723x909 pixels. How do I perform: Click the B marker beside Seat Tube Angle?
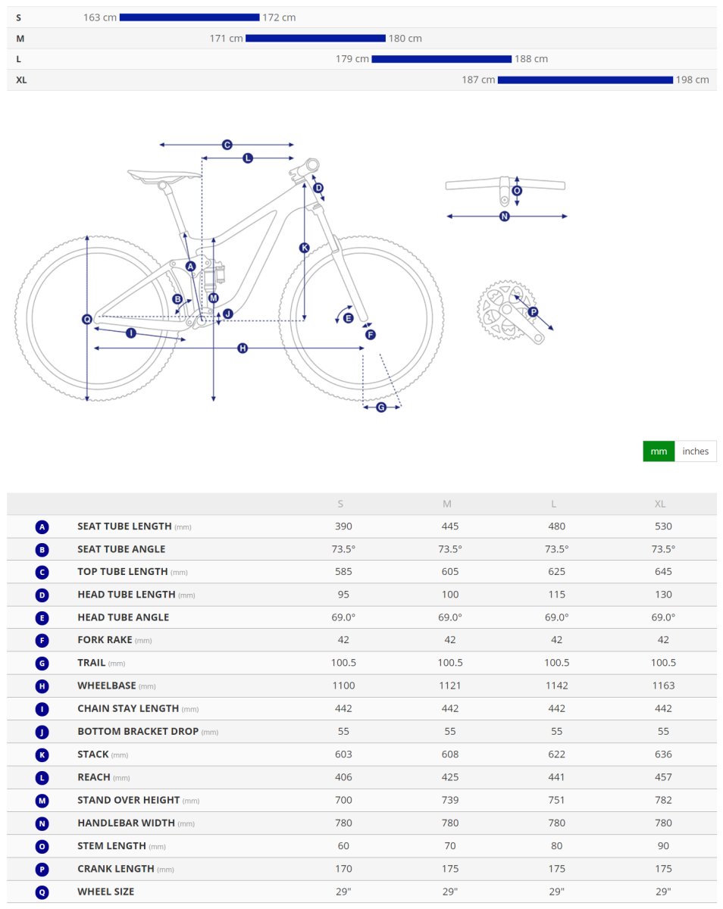42,549
